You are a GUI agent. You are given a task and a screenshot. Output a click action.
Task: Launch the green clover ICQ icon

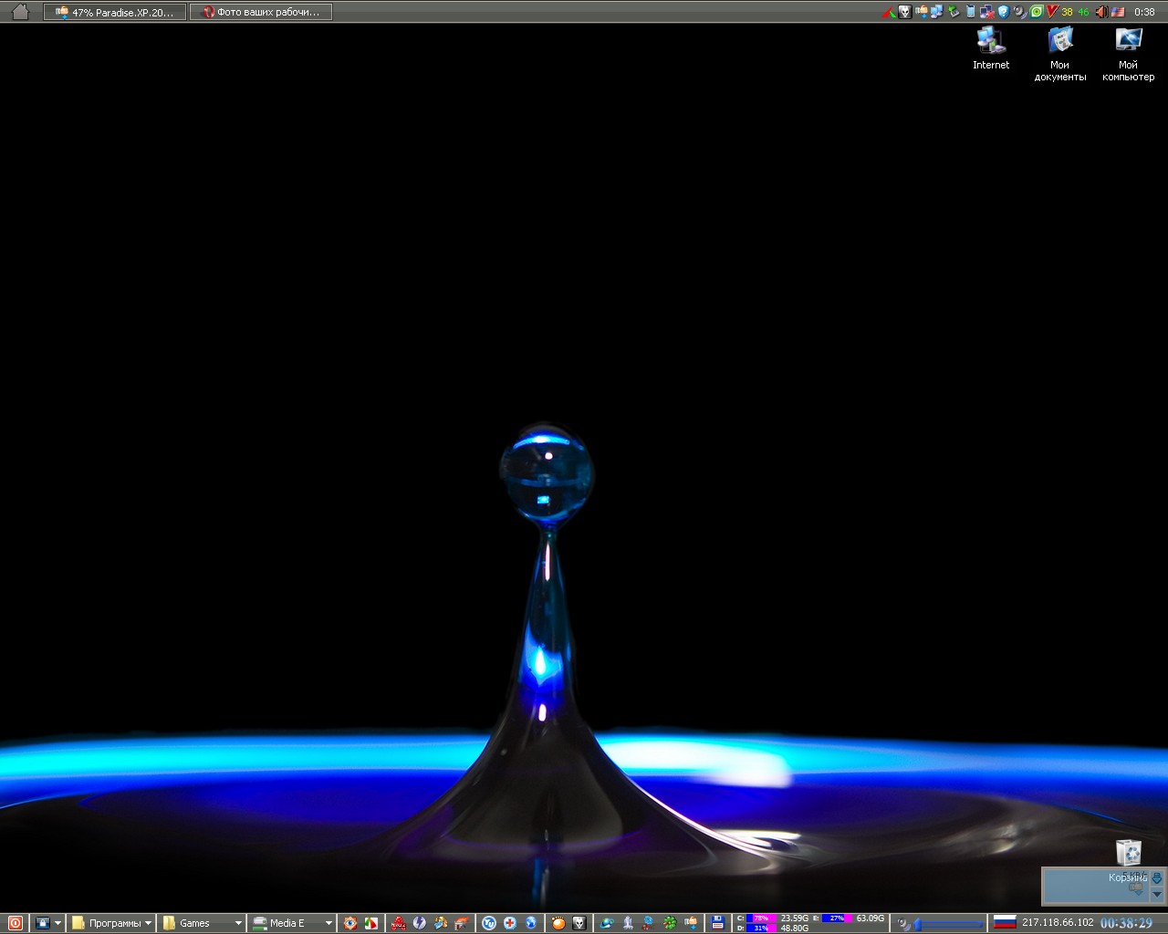tap(671, 923)
